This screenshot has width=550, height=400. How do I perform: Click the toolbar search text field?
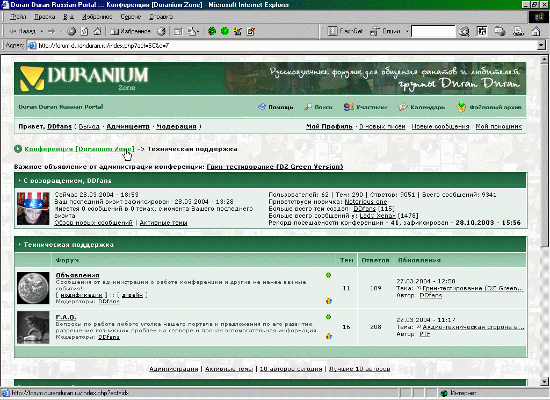tap(433, 31)
